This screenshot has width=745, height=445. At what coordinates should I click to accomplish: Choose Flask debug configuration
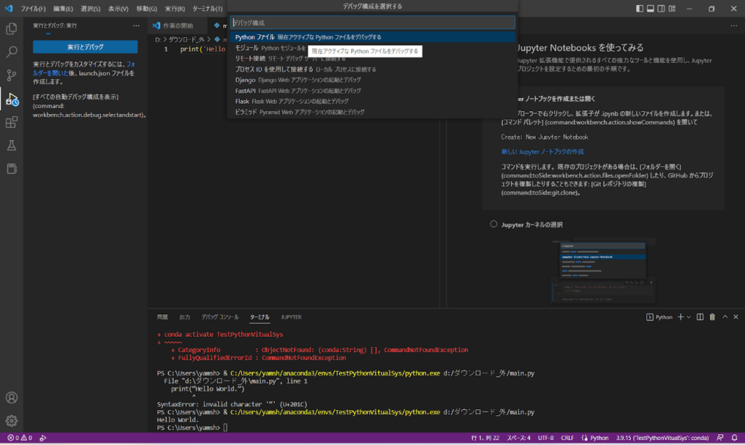pyautogui.click(x=372, y=101)
